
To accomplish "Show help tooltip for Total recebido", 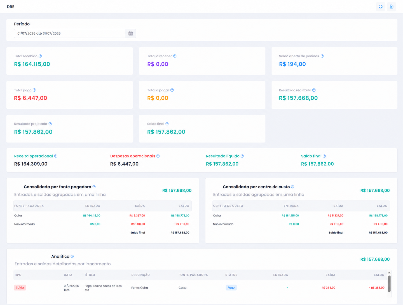I will click(40, 56).
